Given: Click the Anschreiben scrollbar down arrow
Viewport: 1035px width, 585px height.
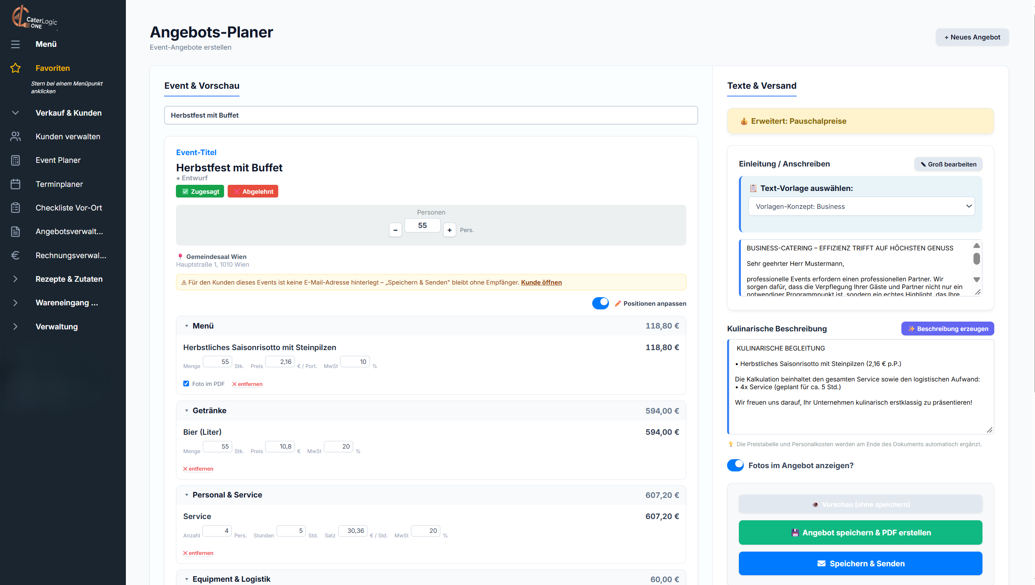Looking at the screenshot, I should point(976,280).
